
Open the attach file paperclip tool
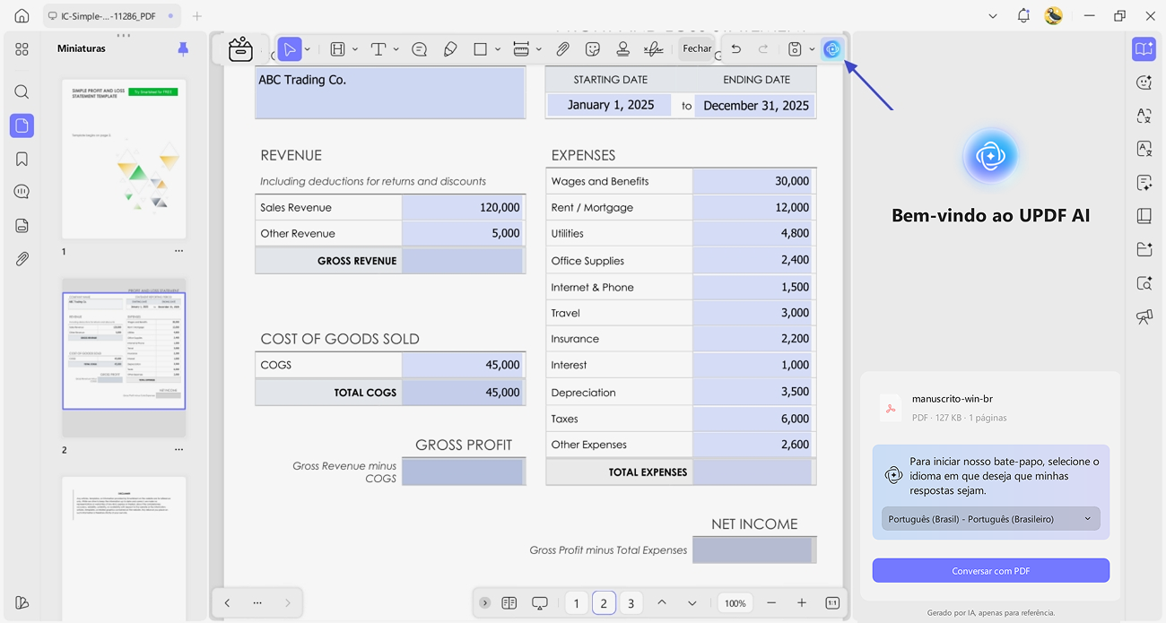[562, 49]
